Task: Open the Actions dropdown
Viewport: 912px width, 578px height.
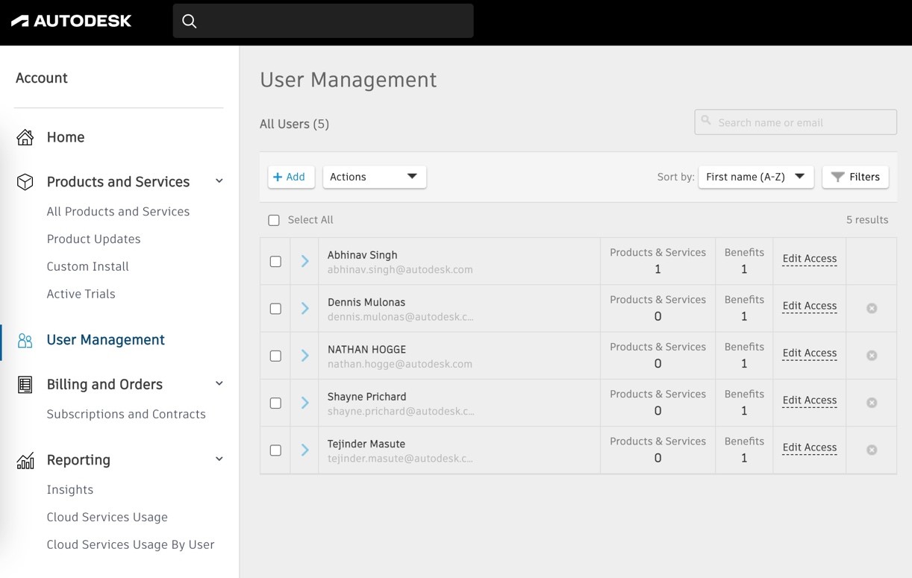Action: pos(374,177)
